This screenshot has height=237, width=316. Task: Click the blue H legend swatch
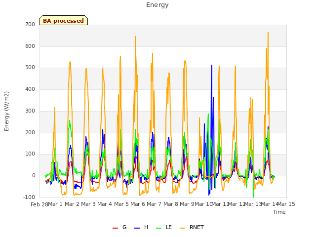[x=137, y=228]
